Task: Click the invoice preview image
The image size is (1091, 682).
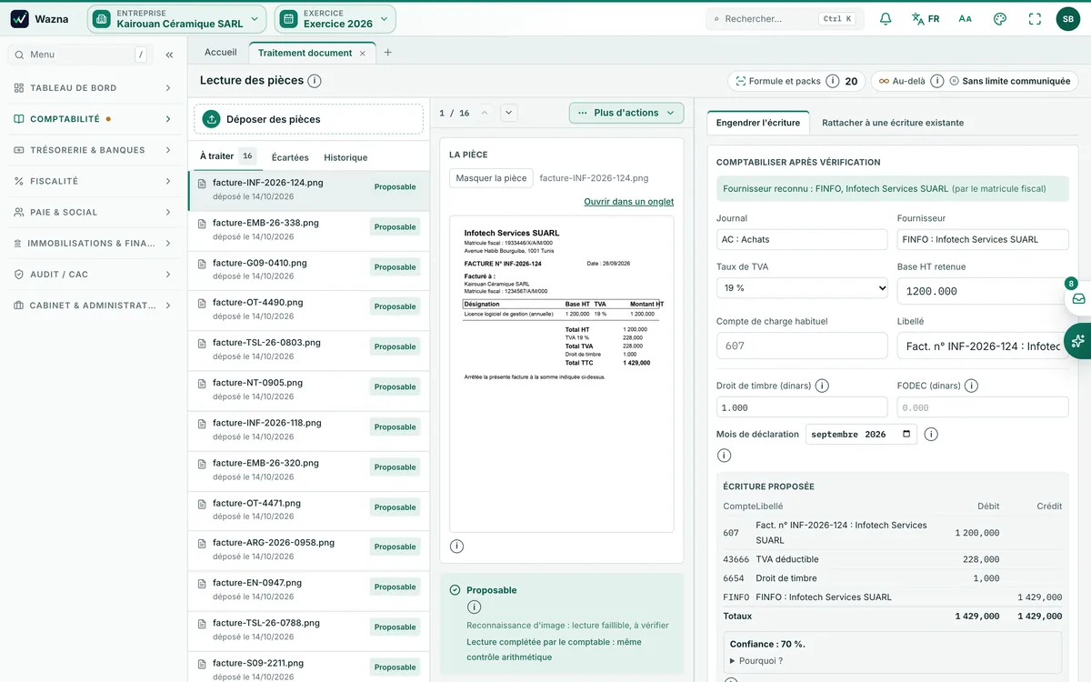Action: 562,374
